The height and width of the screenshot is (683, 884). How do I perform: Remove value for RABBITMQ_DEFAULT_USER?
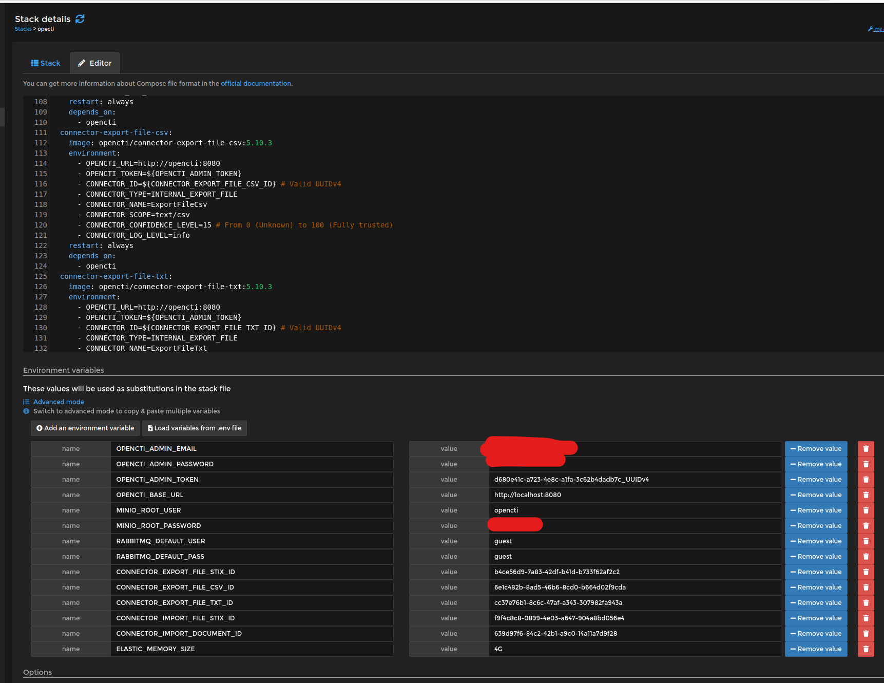(816, 541)
